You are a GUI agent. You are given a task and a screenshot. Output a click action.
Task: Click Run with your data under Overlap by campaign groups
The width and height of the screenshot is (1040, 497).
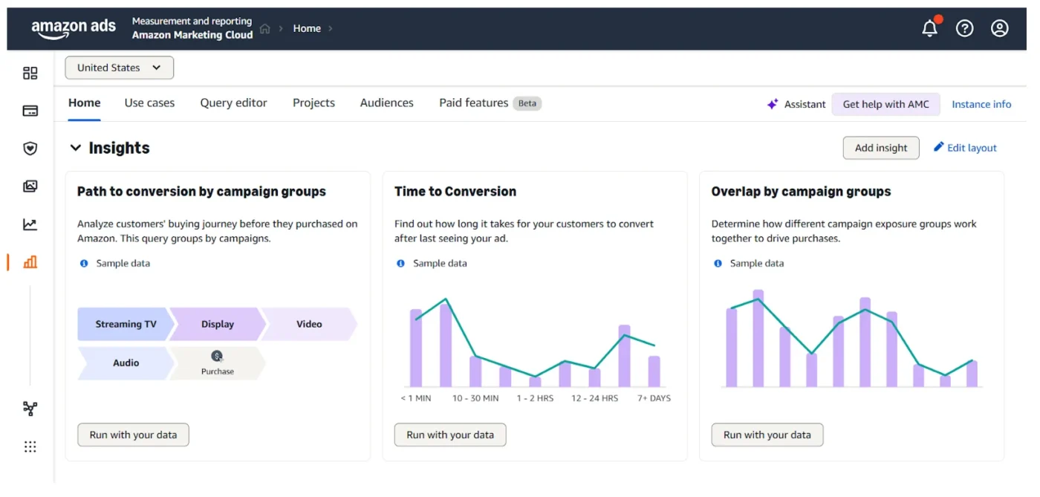pyautogui.click(x=767, y=435)
